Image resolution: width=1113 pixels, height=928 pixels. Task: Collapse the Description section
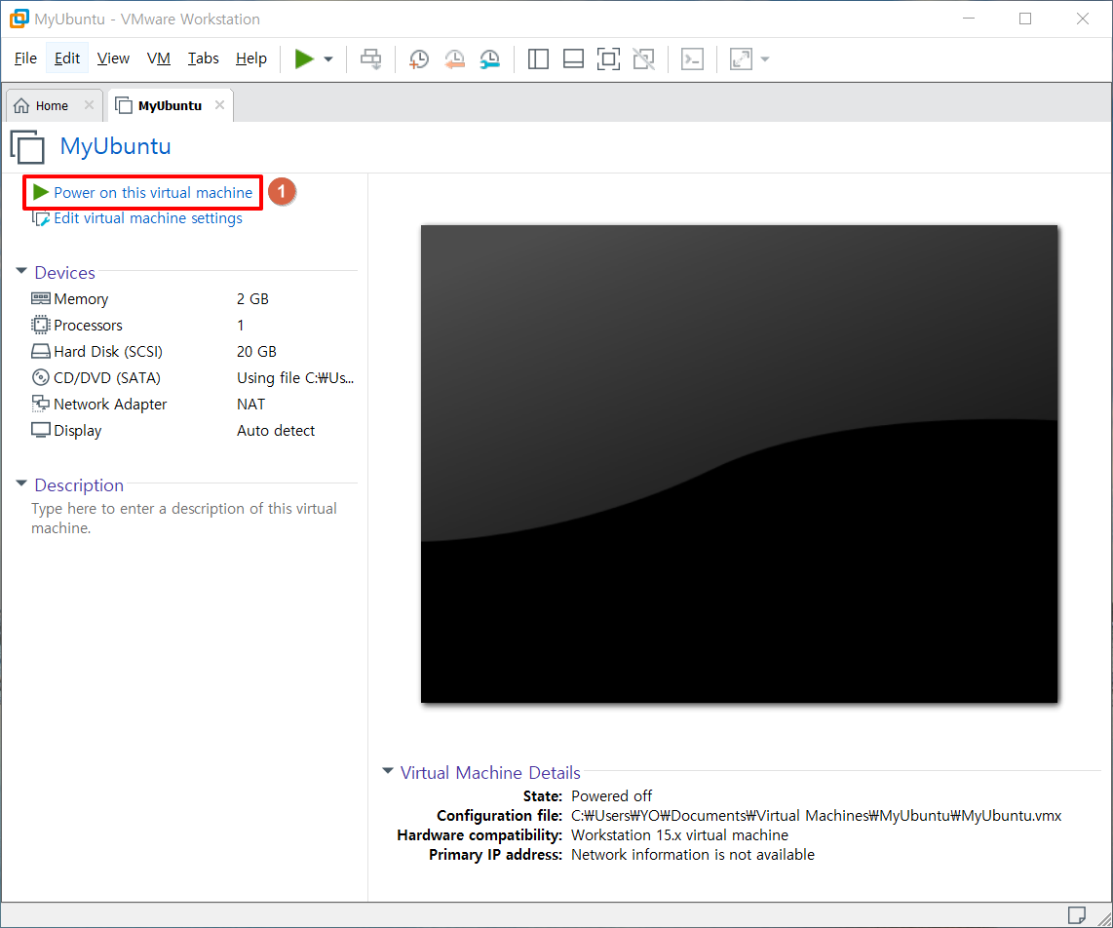(21, 483)
